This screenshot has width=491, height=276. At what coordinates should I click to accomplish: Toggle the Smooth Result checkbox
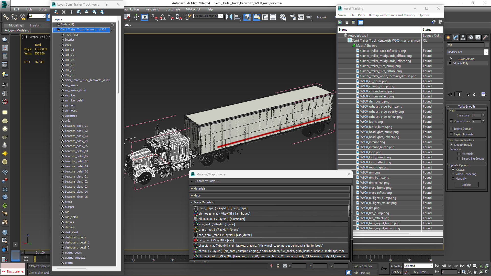tap(451, 145)
